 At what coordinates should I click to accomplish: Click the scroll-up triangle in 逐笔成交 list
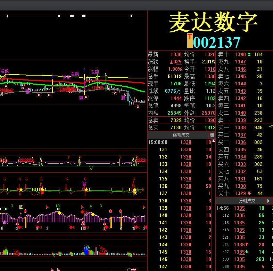click(x=214, y=141)
